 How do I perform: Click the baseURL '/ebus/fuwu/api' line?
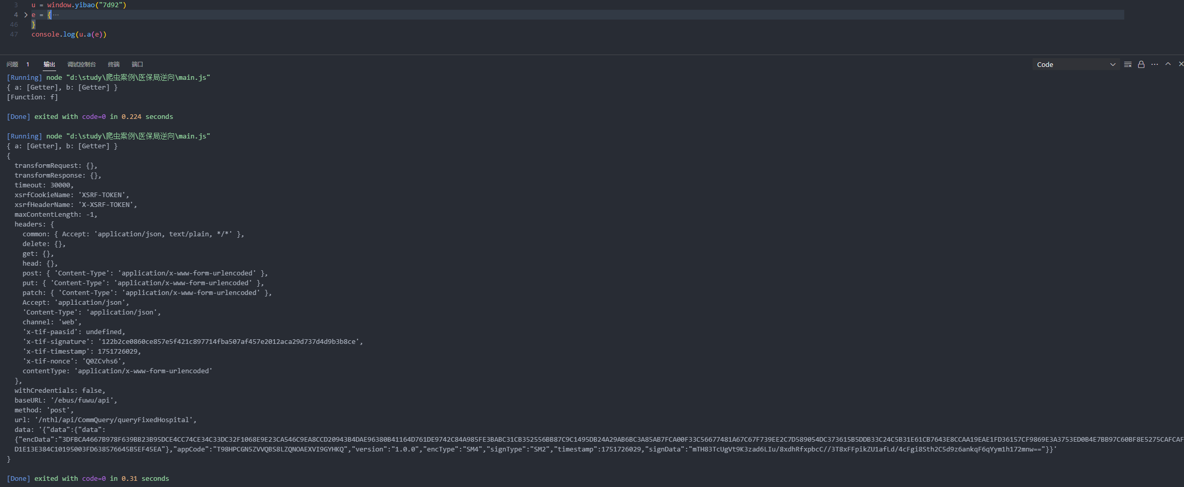pos(66,401)
